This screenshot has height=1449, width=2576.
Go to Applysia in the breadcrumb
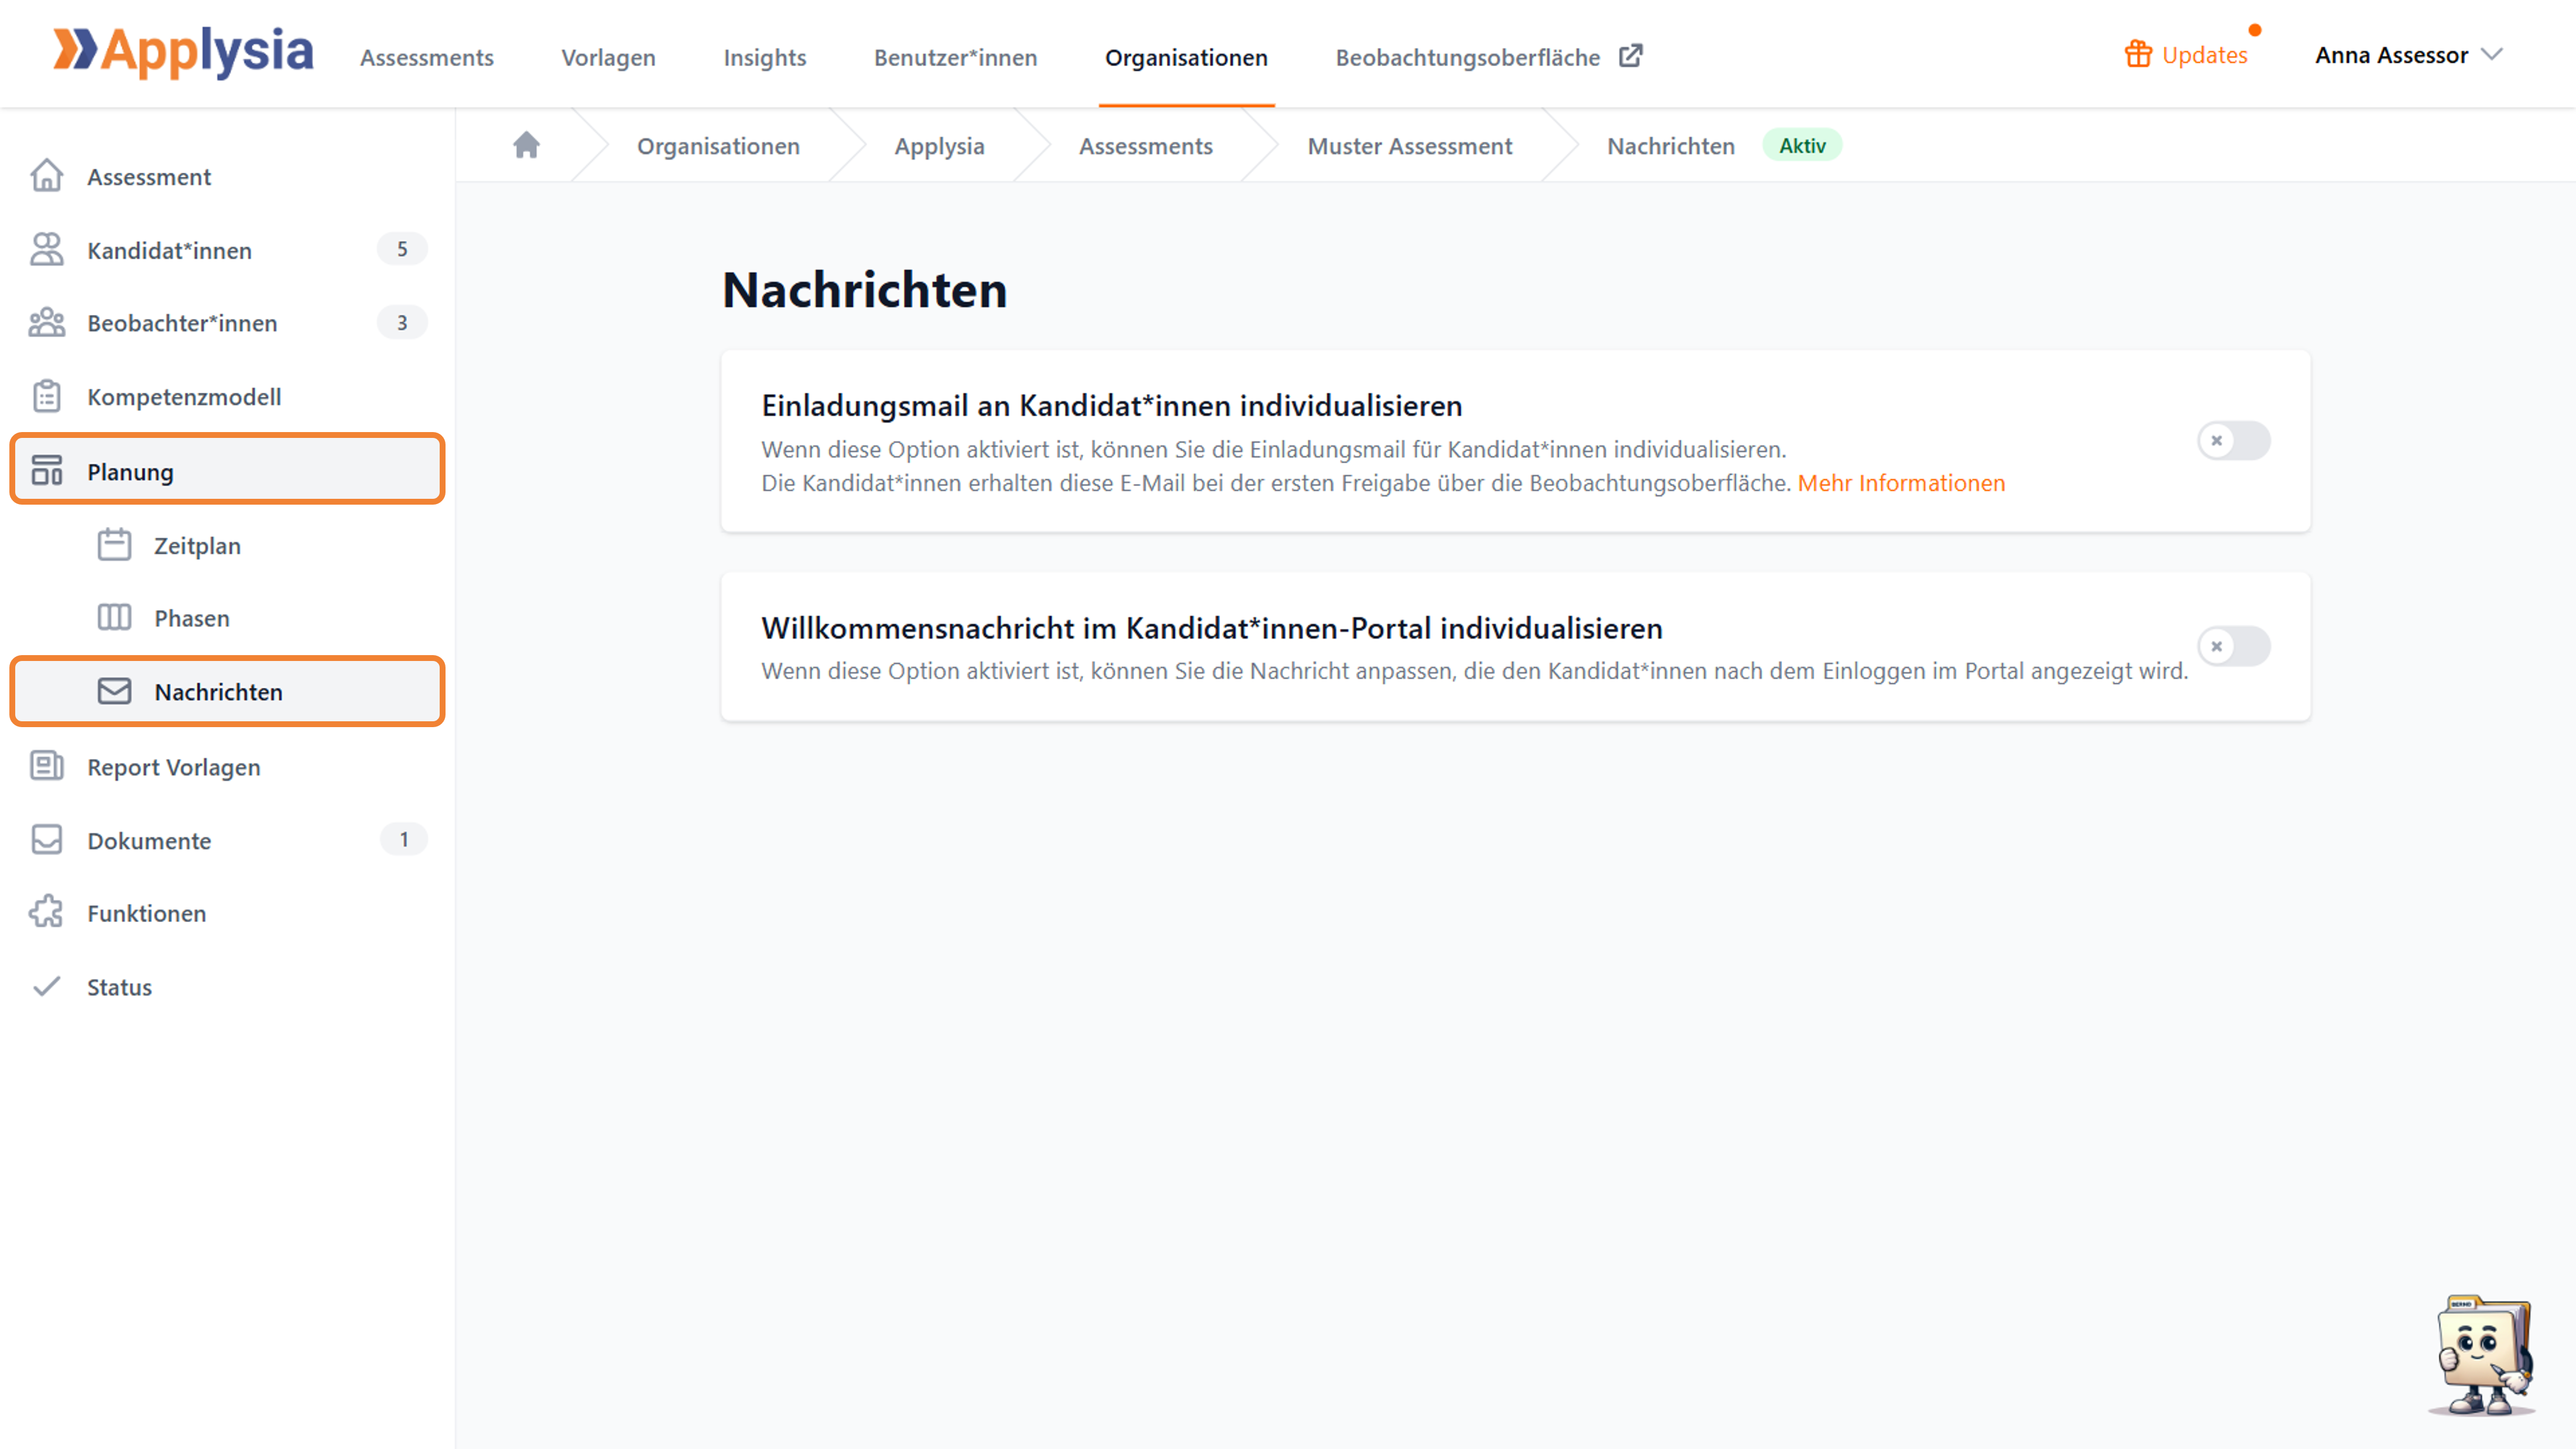(939, 146)
